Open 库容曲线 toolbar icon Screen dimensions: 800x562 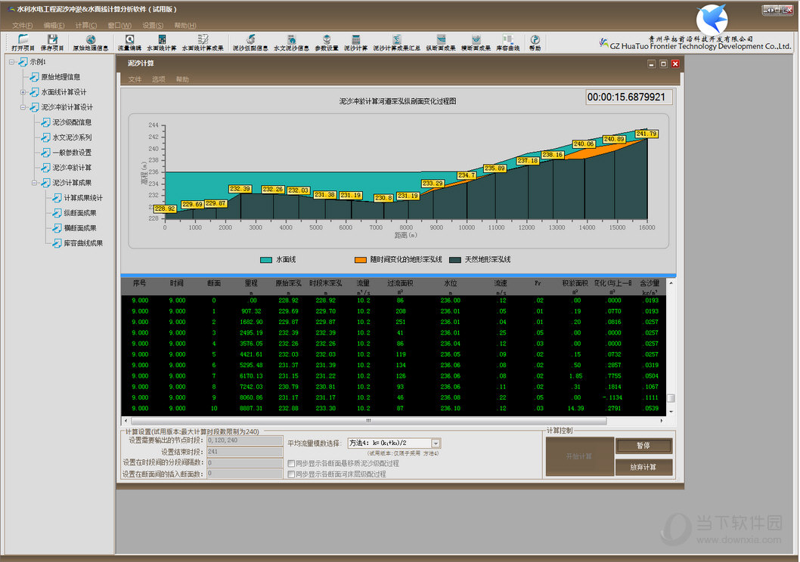[508, 42]
